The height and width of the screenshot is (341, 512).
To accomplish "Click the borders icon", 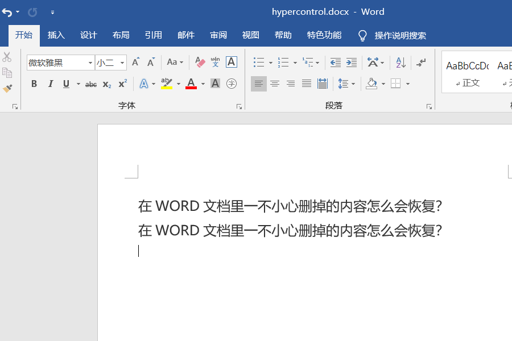I will pos(396,84).
